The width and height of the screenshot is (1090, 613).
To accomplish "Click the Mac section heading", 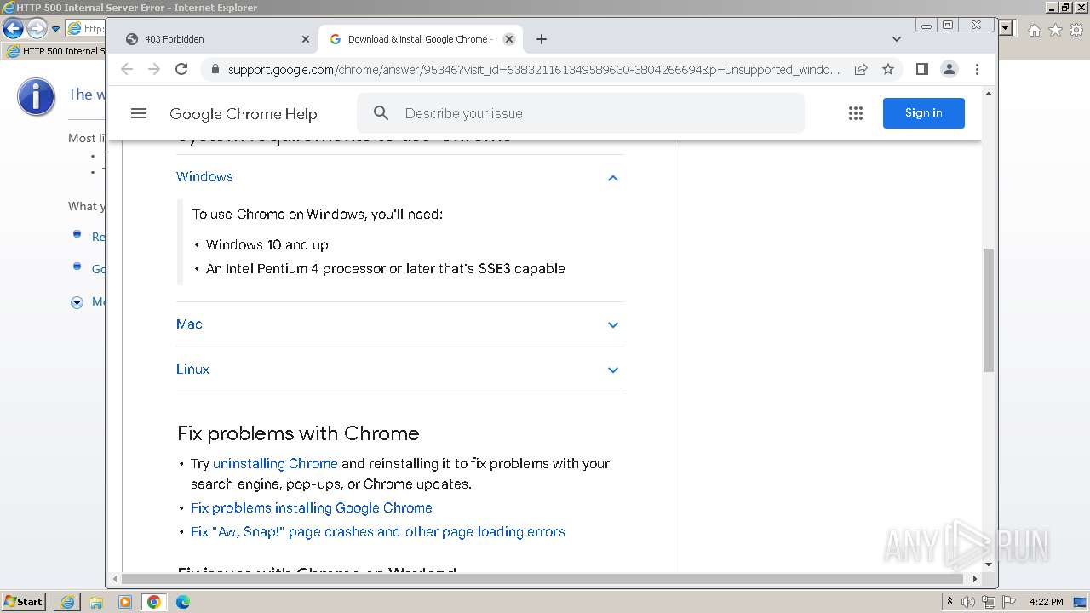I will click(189, 324).
